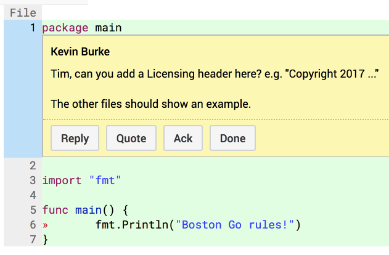Mark comment as Done
389x255 pixels.
pyautogui.click(x=232, y=138)
